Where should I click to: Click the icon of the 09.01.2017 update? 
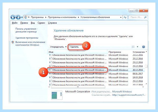pyautogui.click(x=50, y=74)
